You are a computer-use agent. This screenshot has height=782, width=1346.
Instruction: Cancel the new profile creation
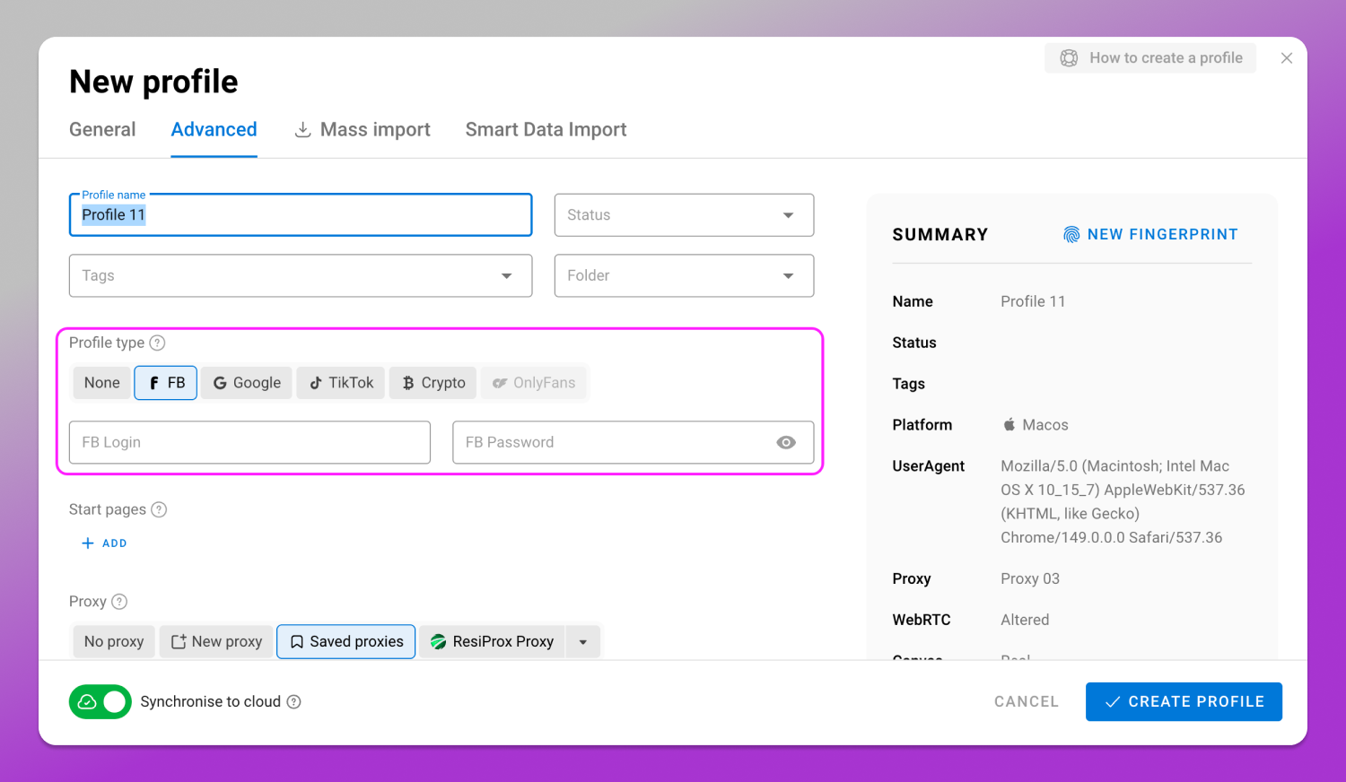point(1027,702)
